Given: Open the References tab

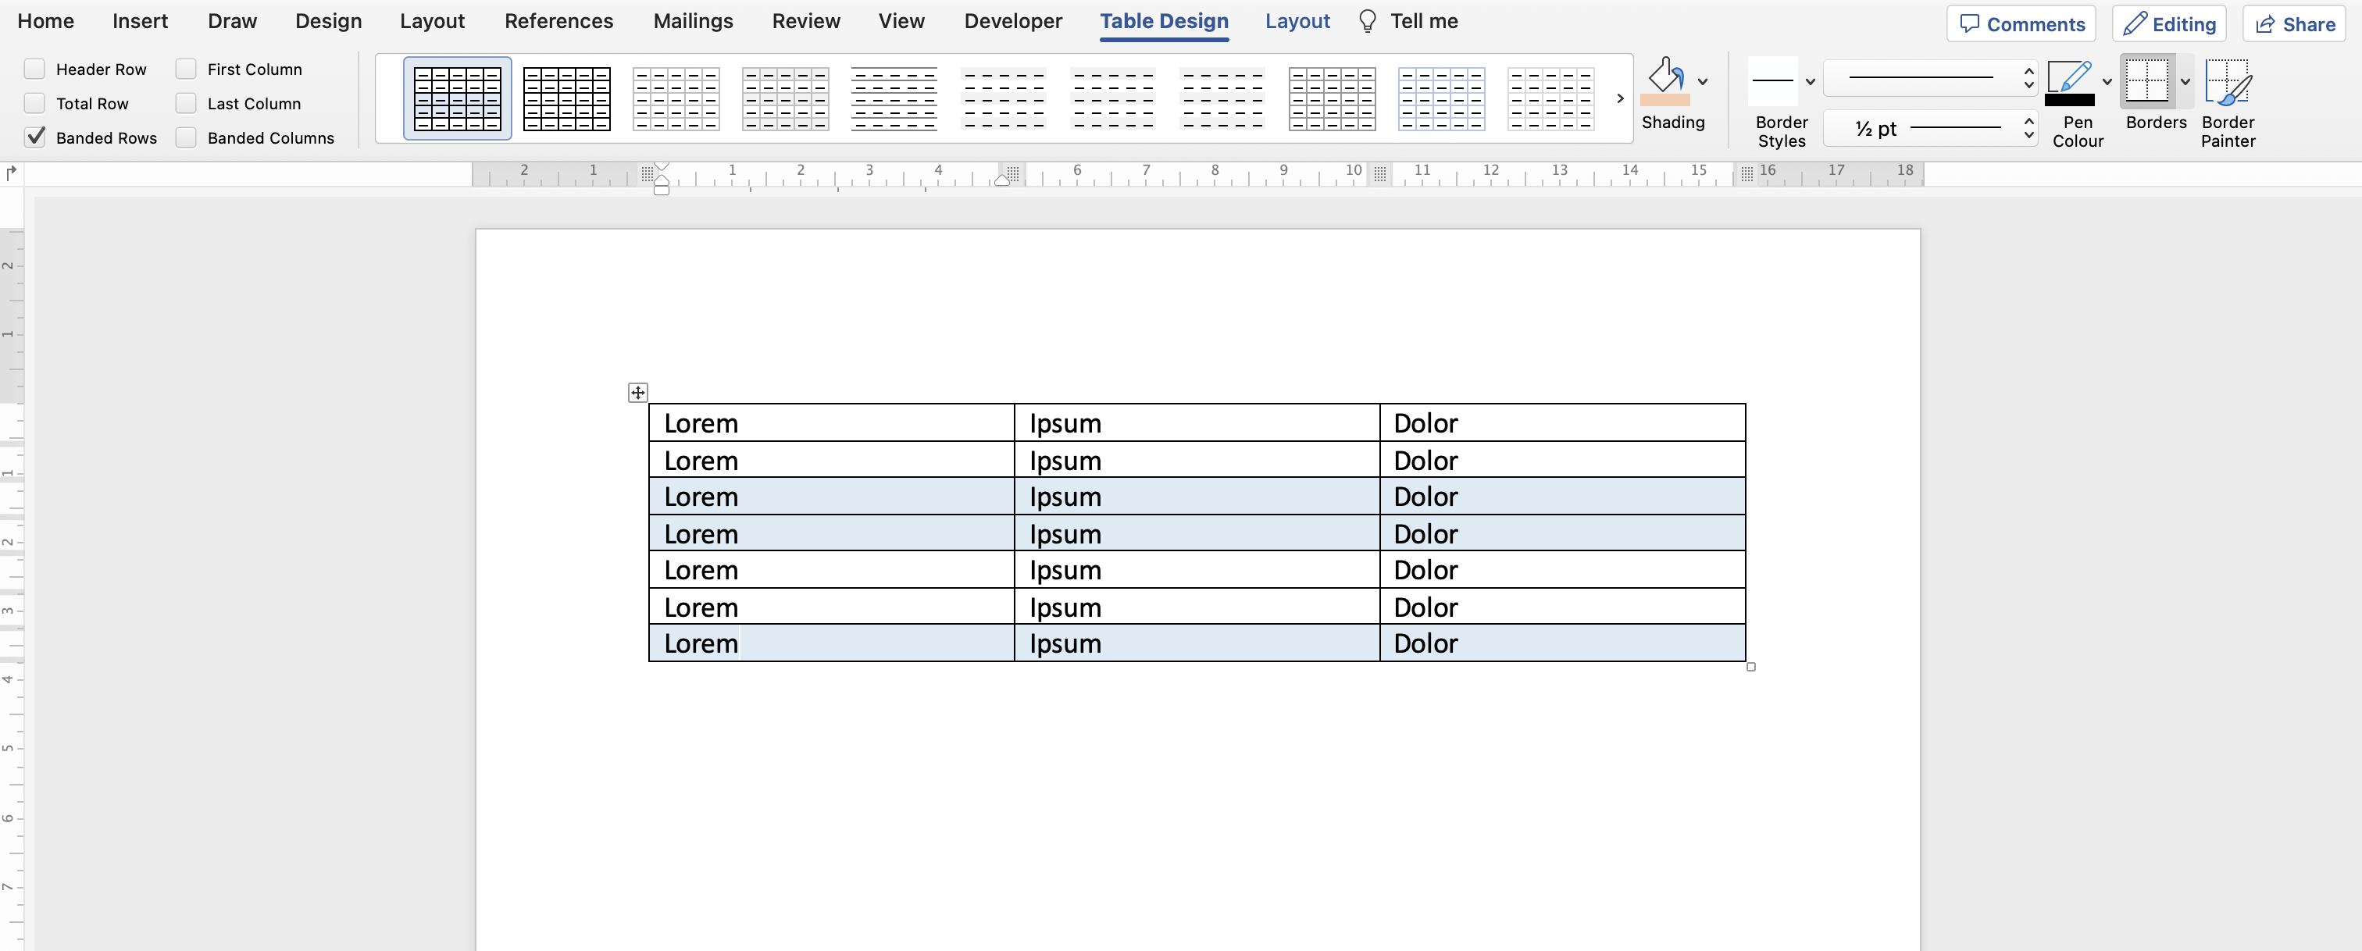Looking at the screenshot, I should pos(558,21).
